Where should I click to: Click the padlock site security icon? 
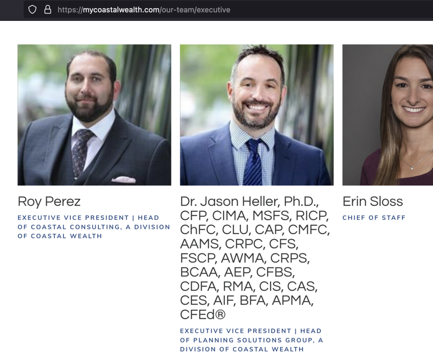(x=48, y=10)
